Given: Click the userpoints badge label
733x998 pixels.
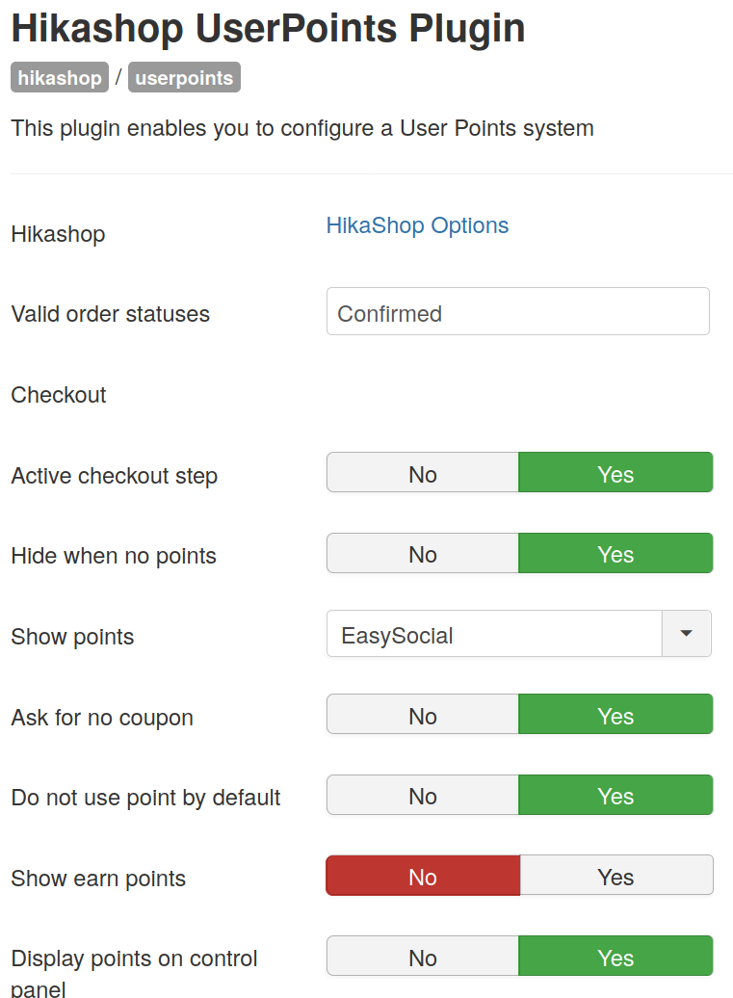Looking at the screenshot, I should [x=184, y=78].
